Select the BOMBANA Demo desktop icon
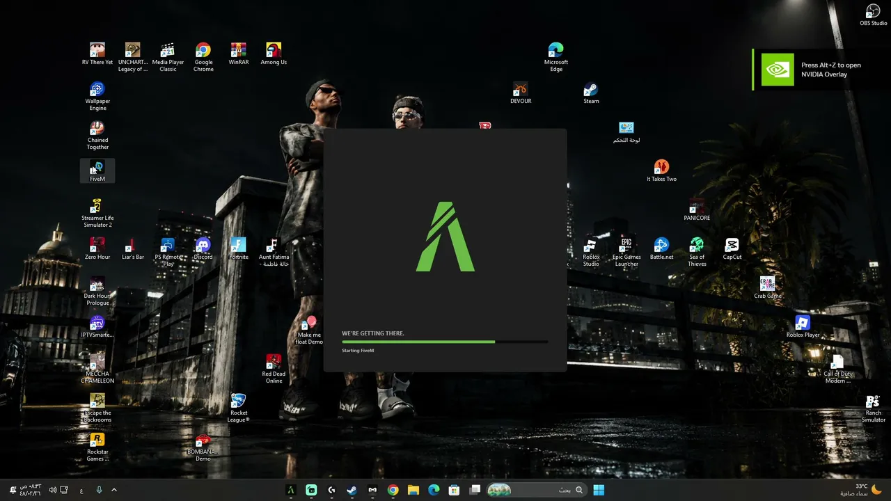The height and width of the screenshot is (501, 891). pos(203,447)
